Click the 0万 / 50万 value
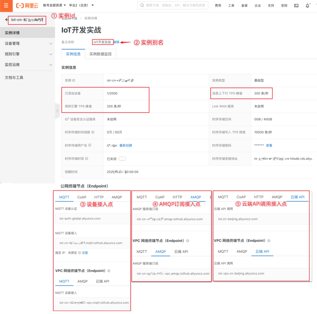The height and width of the screenshot is (314, 317). (x=114, y=132)
